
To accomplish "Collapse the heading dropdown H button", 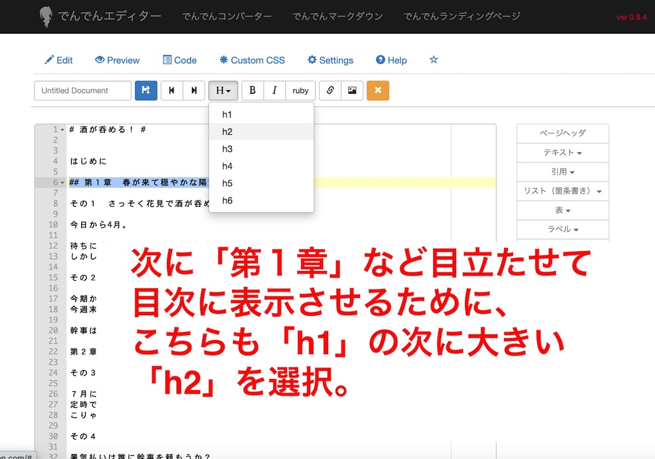I will [223, 91].
